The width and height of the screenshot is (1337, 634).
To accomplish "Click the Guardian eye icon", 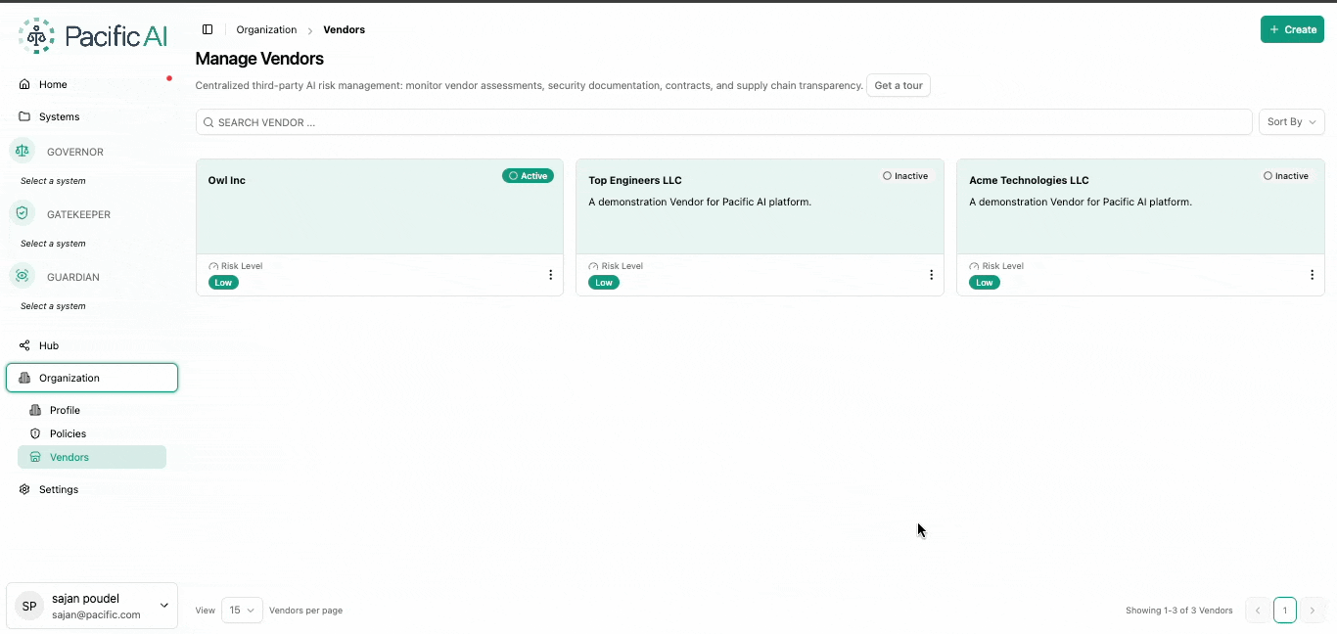I will pyautogui.click(x=23, y=276).
